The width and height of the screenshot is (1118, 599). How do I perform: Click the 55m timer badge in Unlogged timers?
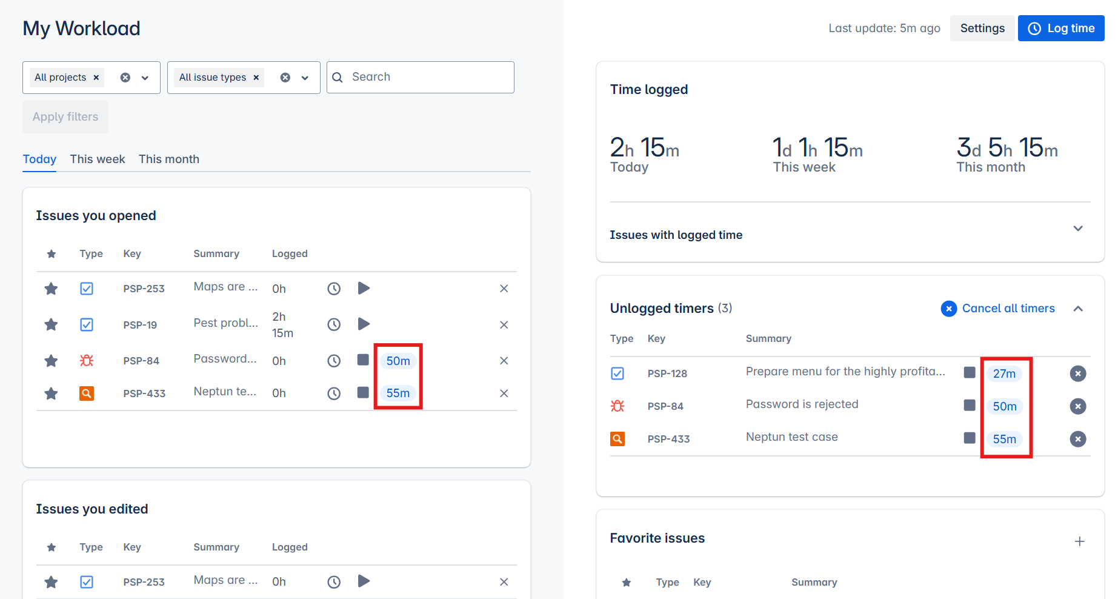click(x=1004, y=439)
